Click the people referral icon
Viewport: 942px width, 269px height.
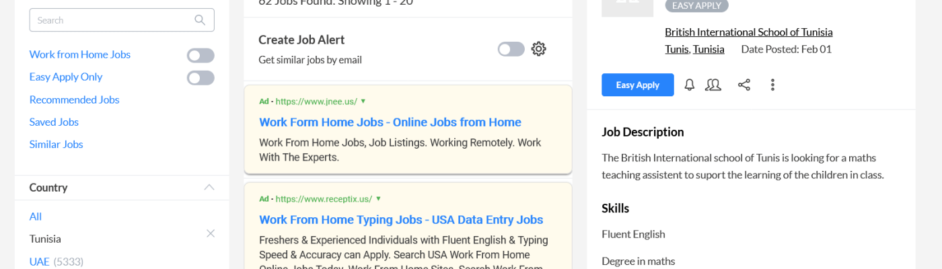click(713, 85)
